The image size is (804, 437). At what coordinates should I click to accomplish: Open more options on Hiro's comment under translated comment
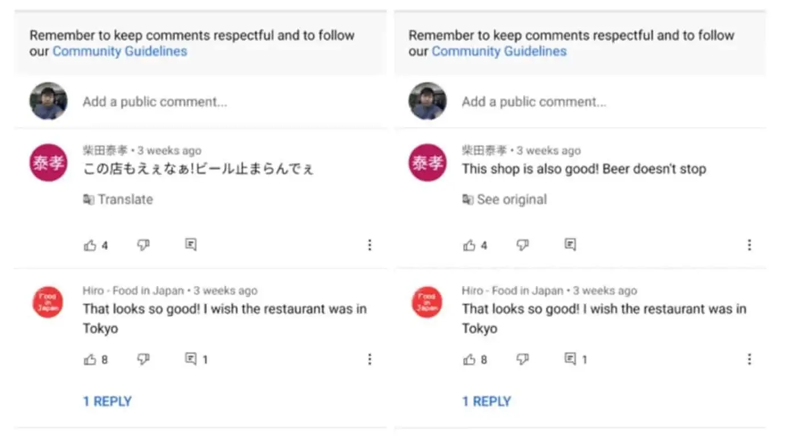pos(749,359)
